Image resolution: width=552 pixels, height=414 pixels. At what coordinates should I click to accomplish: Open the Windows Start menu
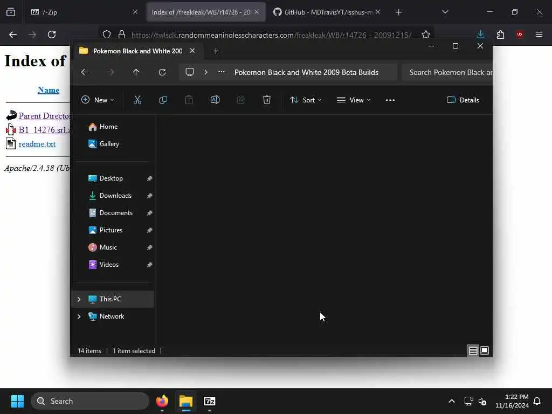tap(17, 401)
